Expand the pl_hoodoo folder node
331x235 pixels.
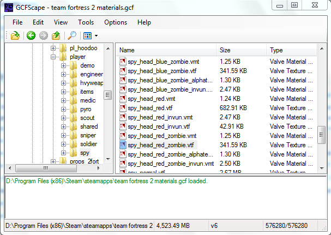[53, 49]
